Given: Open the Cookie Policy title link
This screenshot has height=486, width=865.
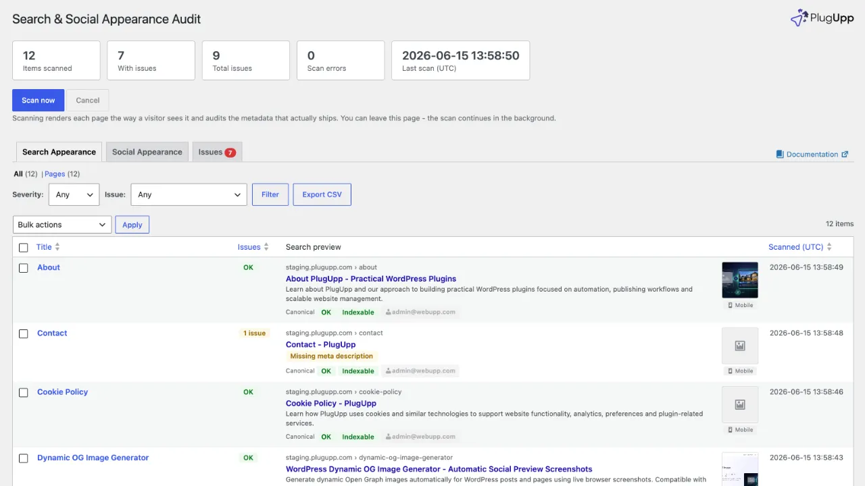Looking at the screenshot, I should (63, 391).
